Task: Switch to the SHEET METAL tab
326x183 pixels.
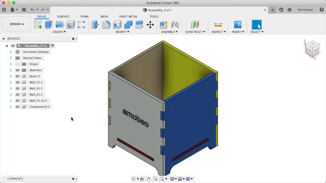Action: click(128, 16)
